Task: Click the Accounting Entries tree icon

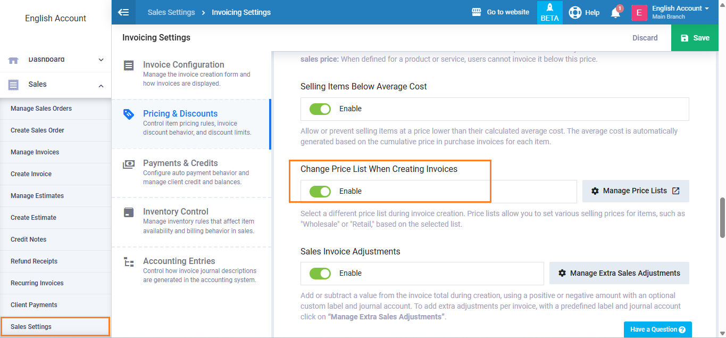Action: click(x=129, y=262)
